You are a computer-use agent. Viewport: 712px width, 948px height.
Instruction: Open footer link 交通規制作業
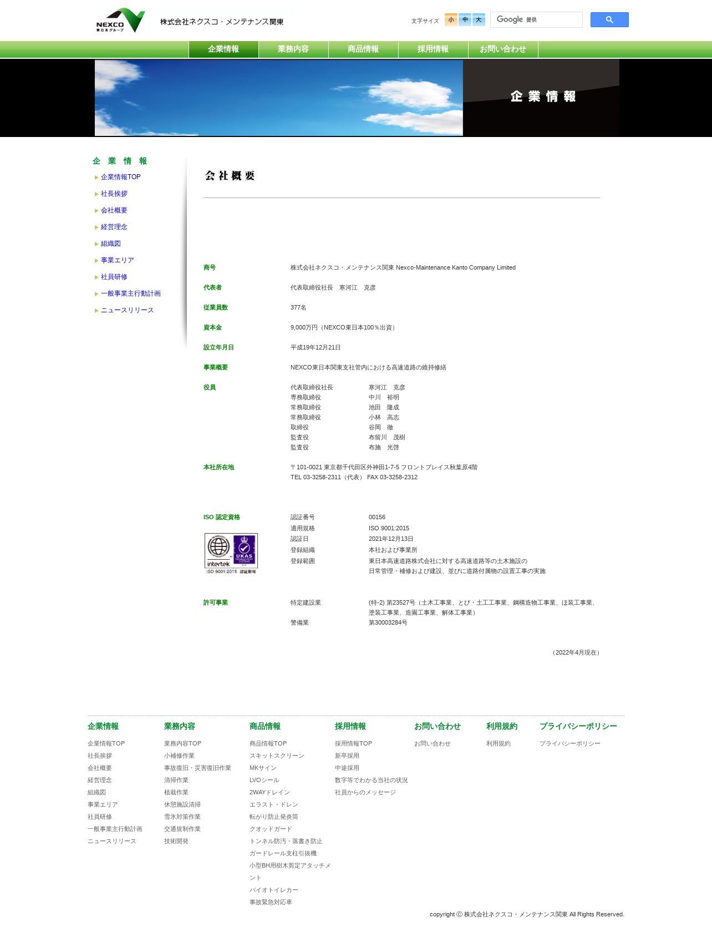pyautogui.click(x=182, y=829)
